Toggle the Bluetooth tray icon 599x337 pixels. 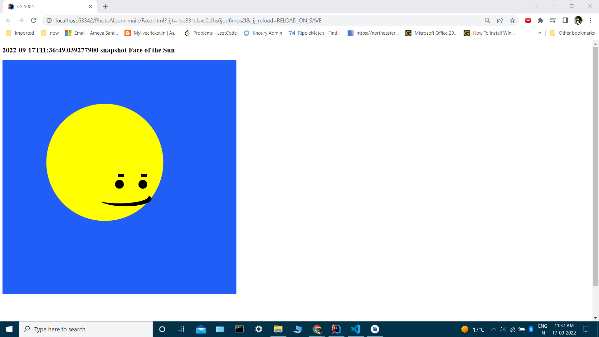tap(531, 329)
